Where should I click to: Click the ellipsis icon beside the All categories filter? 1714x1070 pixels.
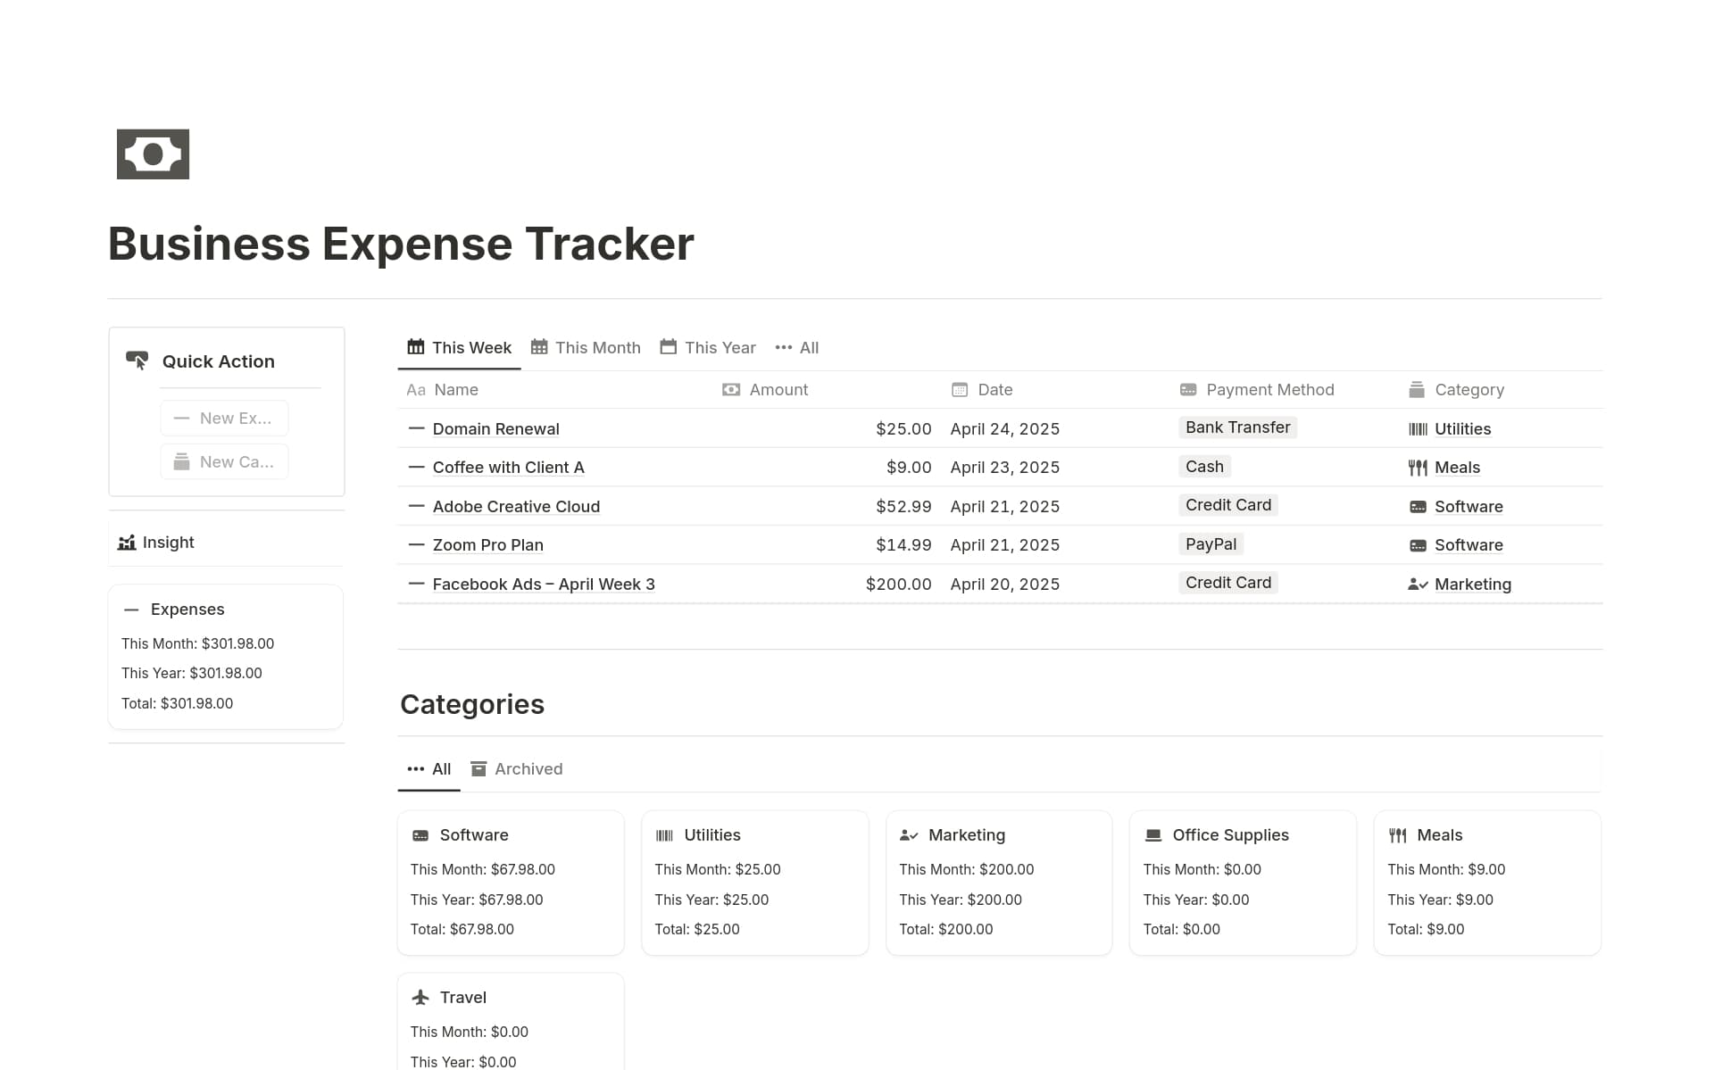pyautogui.click(x=416, y=768)
